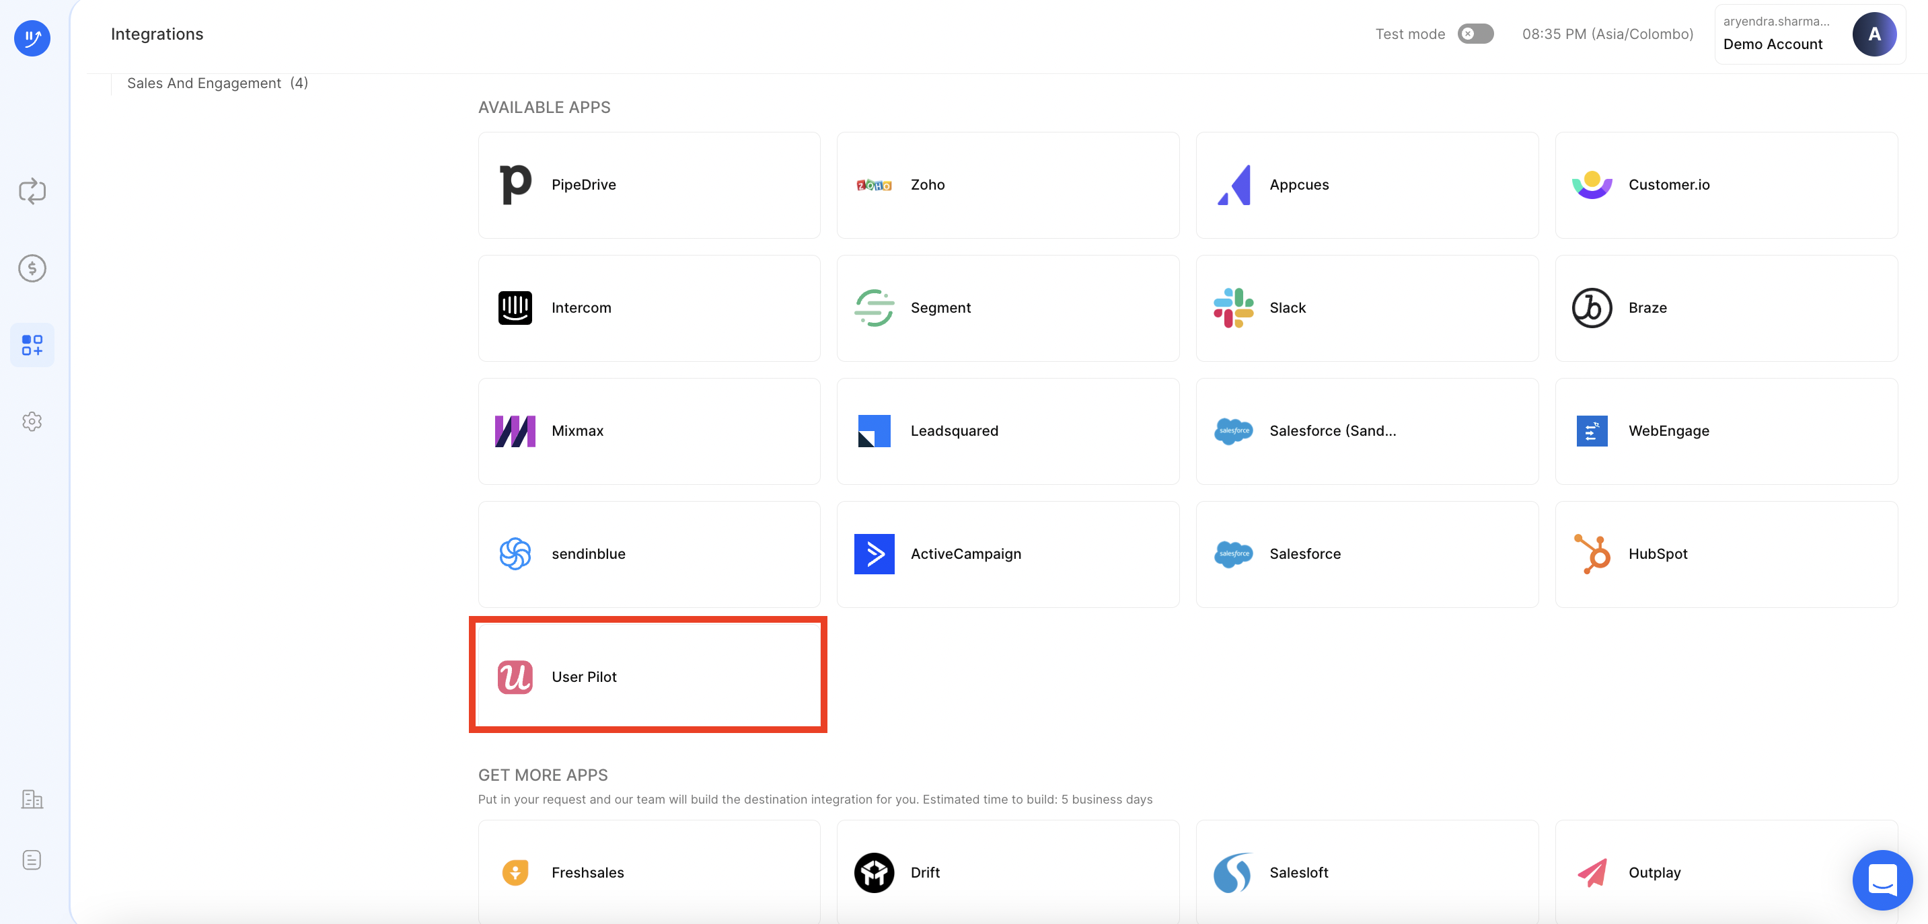
Task: Open the documents list sidebar icon
Action: (32, 859)
